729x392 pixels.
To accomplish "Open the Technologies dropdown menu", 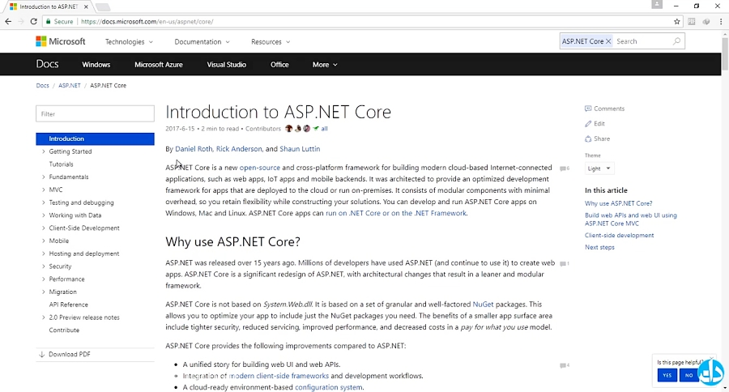I will [128, 41].
